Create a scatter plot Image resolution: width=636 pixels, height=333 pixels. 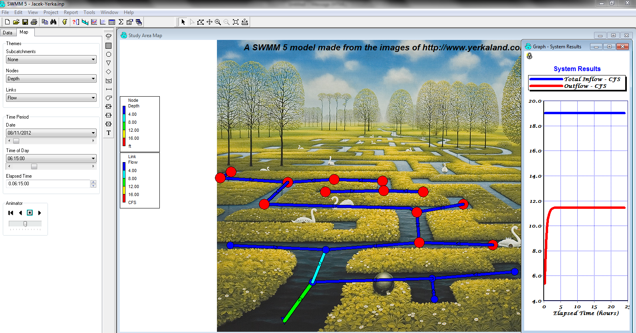tap(103, 22)
